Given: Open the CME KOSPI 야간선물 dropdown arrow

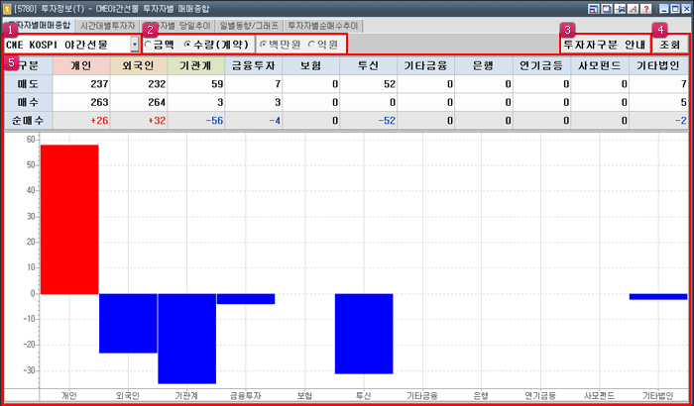Looking at the screenshot, I should pos(135,45).
